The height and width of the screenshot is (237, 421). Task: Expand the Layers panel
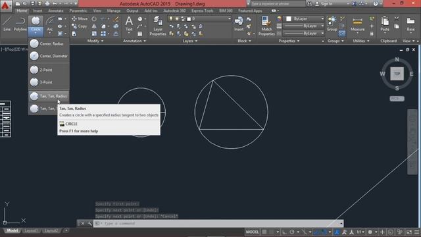pyautogui.click(x=190, y=41)
